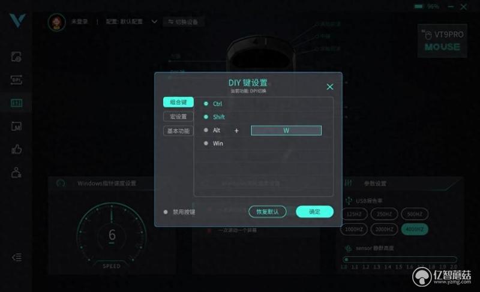Image resolution: width=480 pixels, height=292 pixels.
Task: Click the user avatar picture
Action: pos(56,22)
